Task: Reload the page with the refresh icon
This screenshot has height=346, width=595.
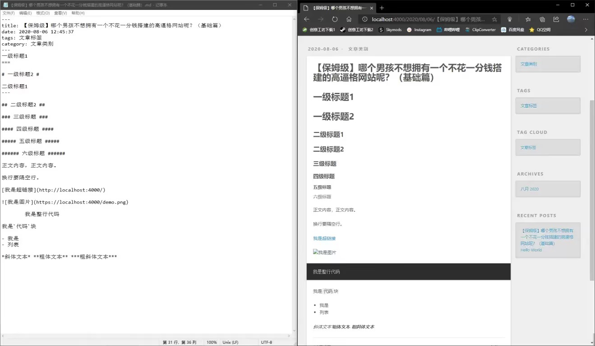Action: coord(335,19)
